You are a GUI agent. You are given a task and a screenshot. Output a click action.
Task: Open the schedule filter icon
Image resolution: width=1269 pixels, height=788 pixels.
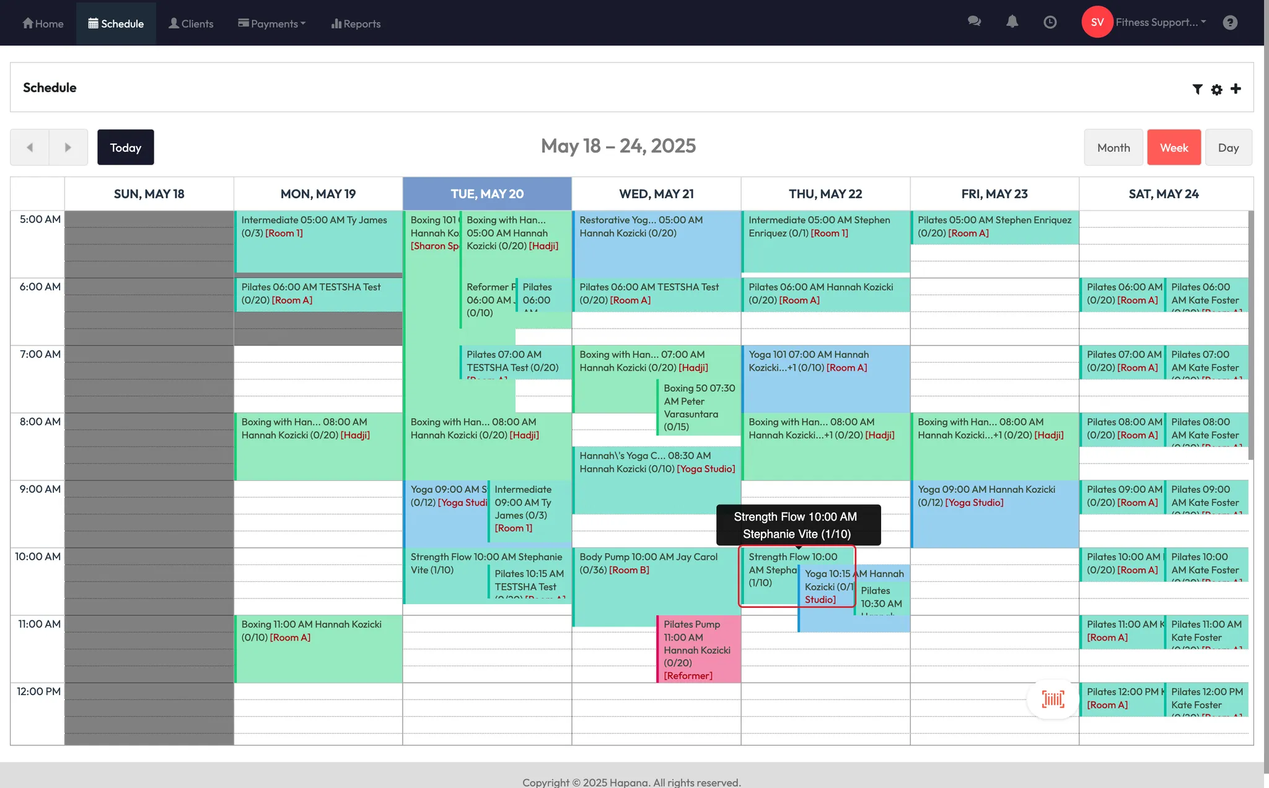[1197, 89]
